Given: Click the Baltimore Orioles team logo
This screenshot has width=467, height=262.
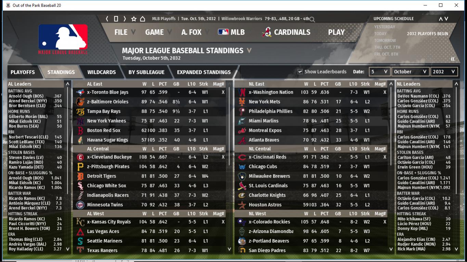Looking at the screenshot, I should 80,102.
